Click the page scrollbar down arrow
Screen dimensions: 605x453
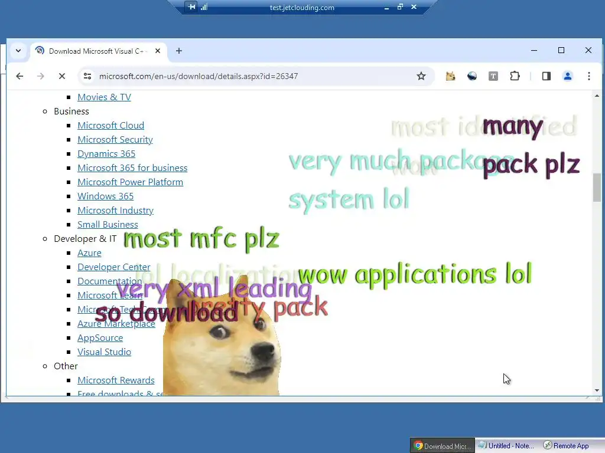click(597, 390)
